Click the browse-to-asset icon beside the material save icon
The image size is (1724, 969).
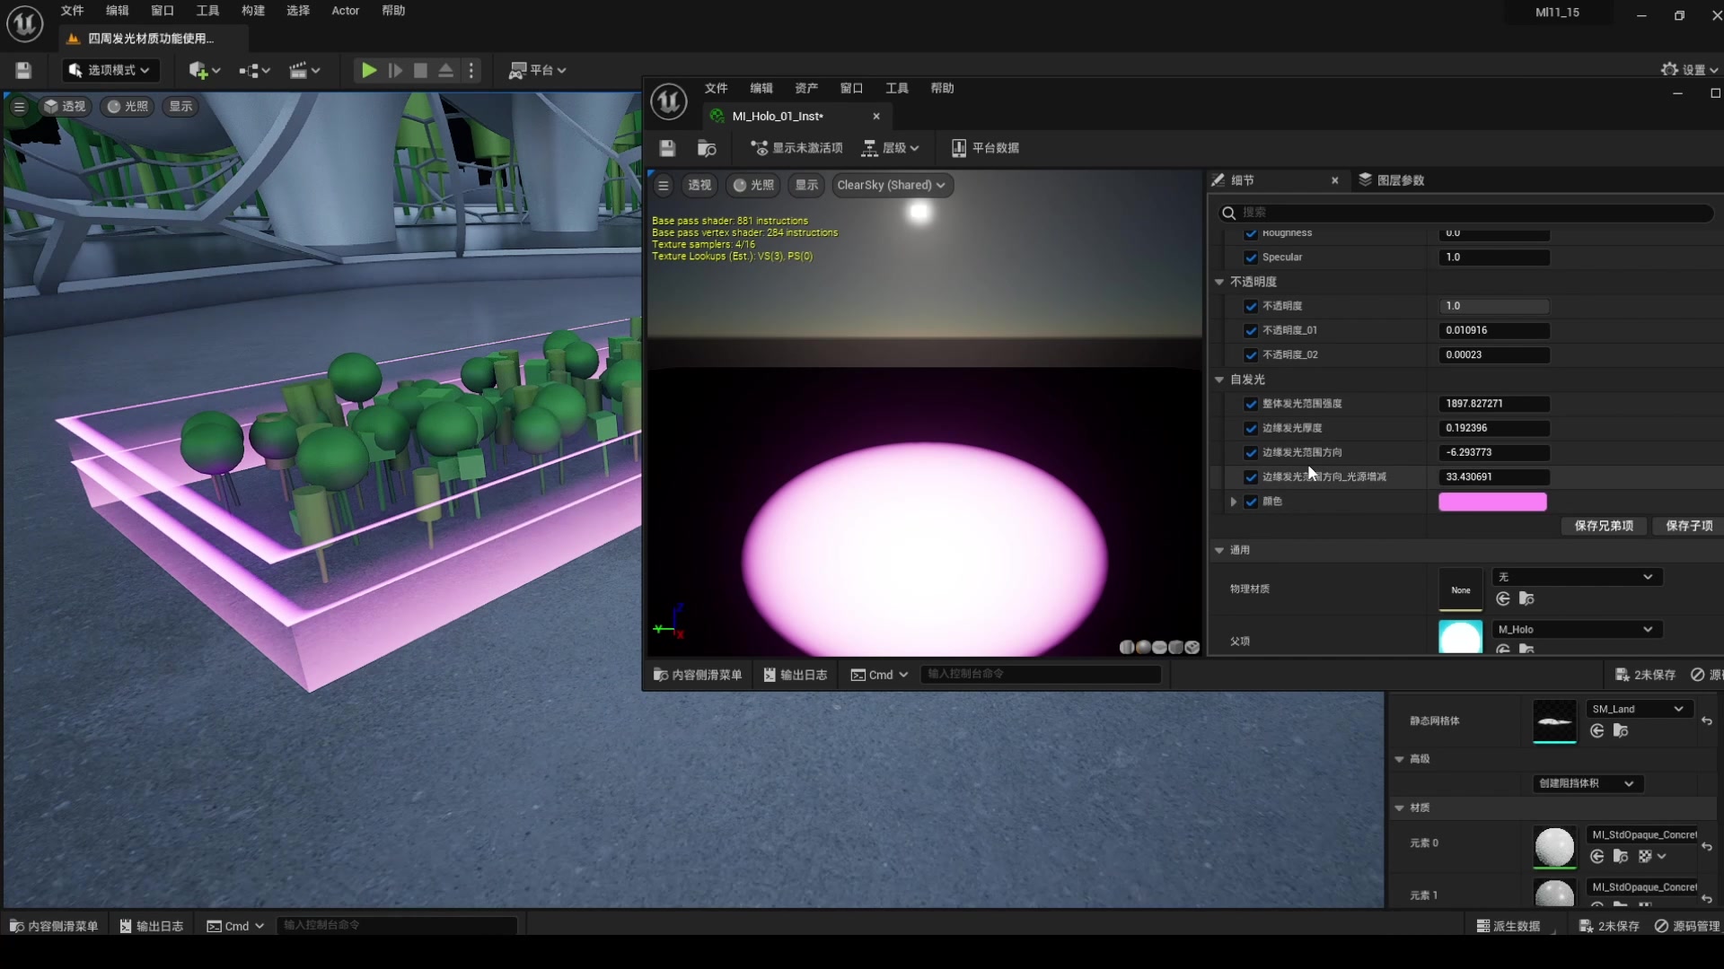(x=707, y=148)
